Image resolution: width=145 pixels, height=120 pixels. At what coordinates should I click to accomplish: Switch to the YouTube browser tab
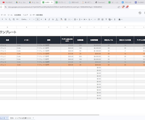(x=8, y=2)
